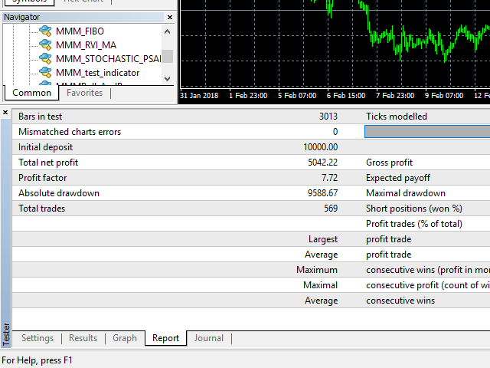Click the MMM_FIBO tree item label
The width and height of the screenshot is (490, 368).
pos(80,31)
